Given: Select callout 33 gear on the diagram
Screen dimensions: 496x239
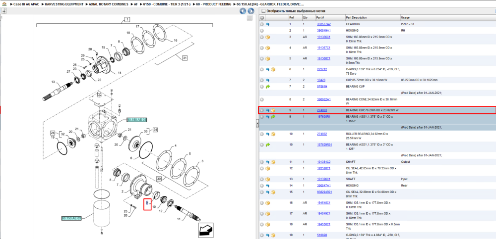Looking at the screenshot, I should tap(146, 131).
